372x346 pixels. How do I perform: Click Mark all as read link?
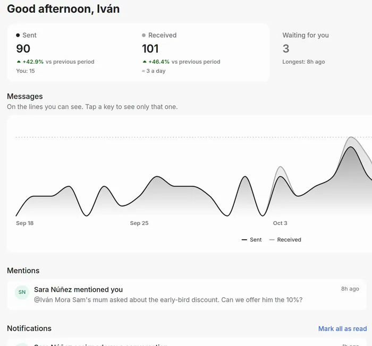342,328
